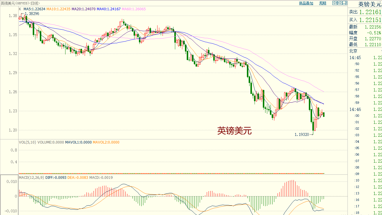This screenshot has width=382, height=215.
Task: Click the 1.38 price axis label
Action: [13, 16]
